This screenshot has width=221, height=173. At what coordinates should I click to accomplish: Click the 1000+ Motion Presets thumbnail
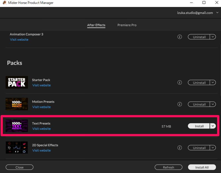click(x=17, y=104)
